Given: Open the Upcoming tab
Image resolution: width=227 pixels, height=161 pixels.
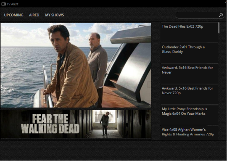Looking at the screenshot, I should click(x=13, y=15).
